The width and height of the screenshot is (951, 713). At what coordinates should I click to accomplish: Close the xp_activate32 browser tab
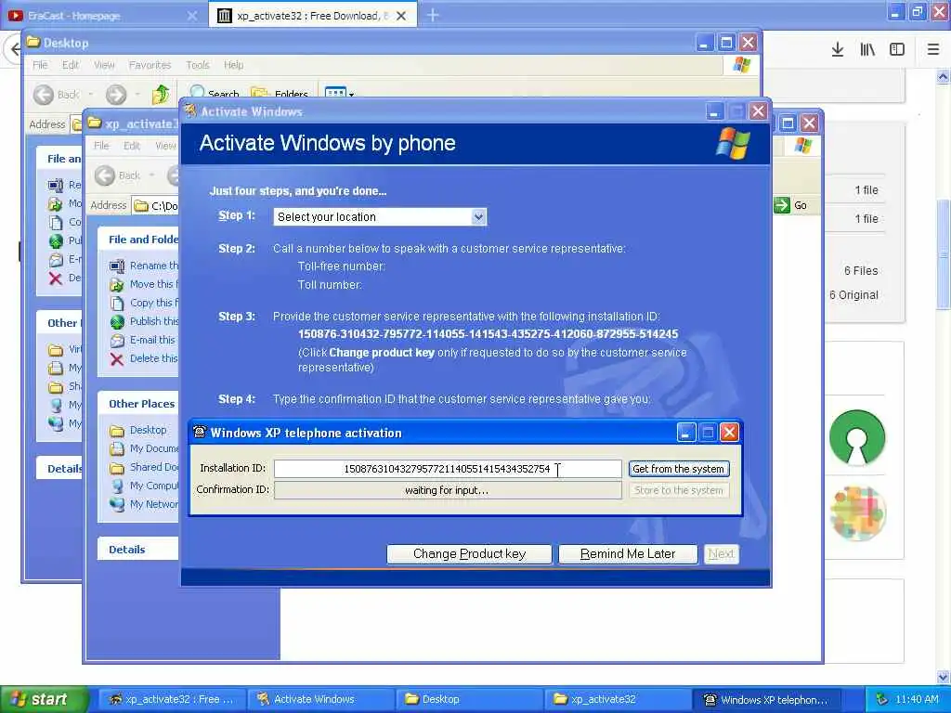coord(401,16)
